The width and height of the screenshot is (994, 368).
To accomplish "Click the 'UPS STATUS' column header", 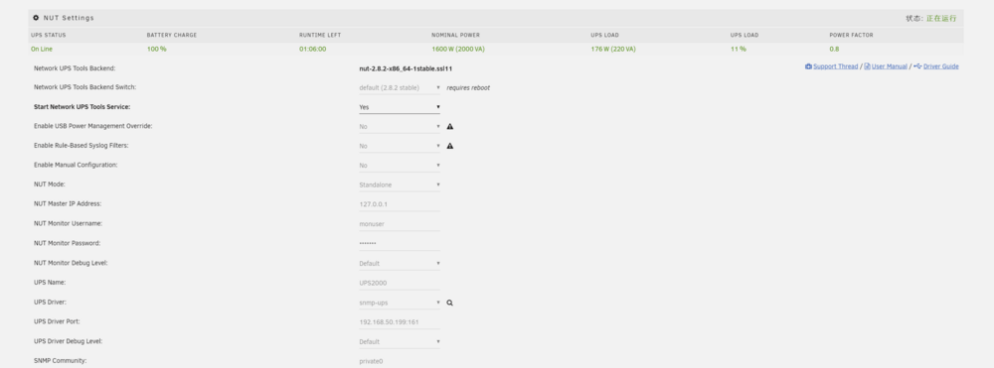I will (x=48, y=35).
